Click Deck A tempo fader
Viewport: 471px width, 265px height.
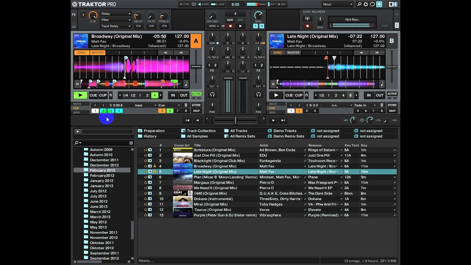196,67
